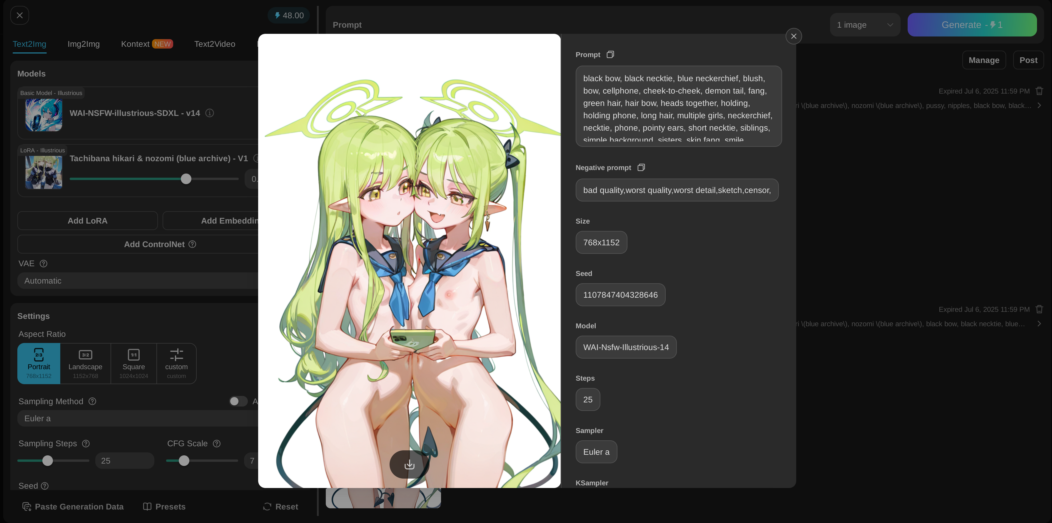
Task: Select the Landscape 1152x768 aspect ratio
Action: (85, 364)
